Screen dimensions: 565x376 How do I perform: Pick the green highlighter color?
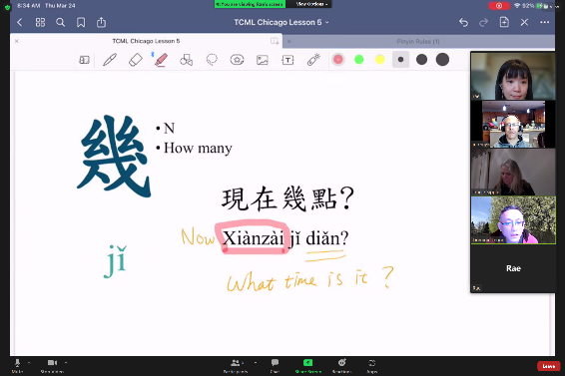pyautogui.click(x=359, y=60)
